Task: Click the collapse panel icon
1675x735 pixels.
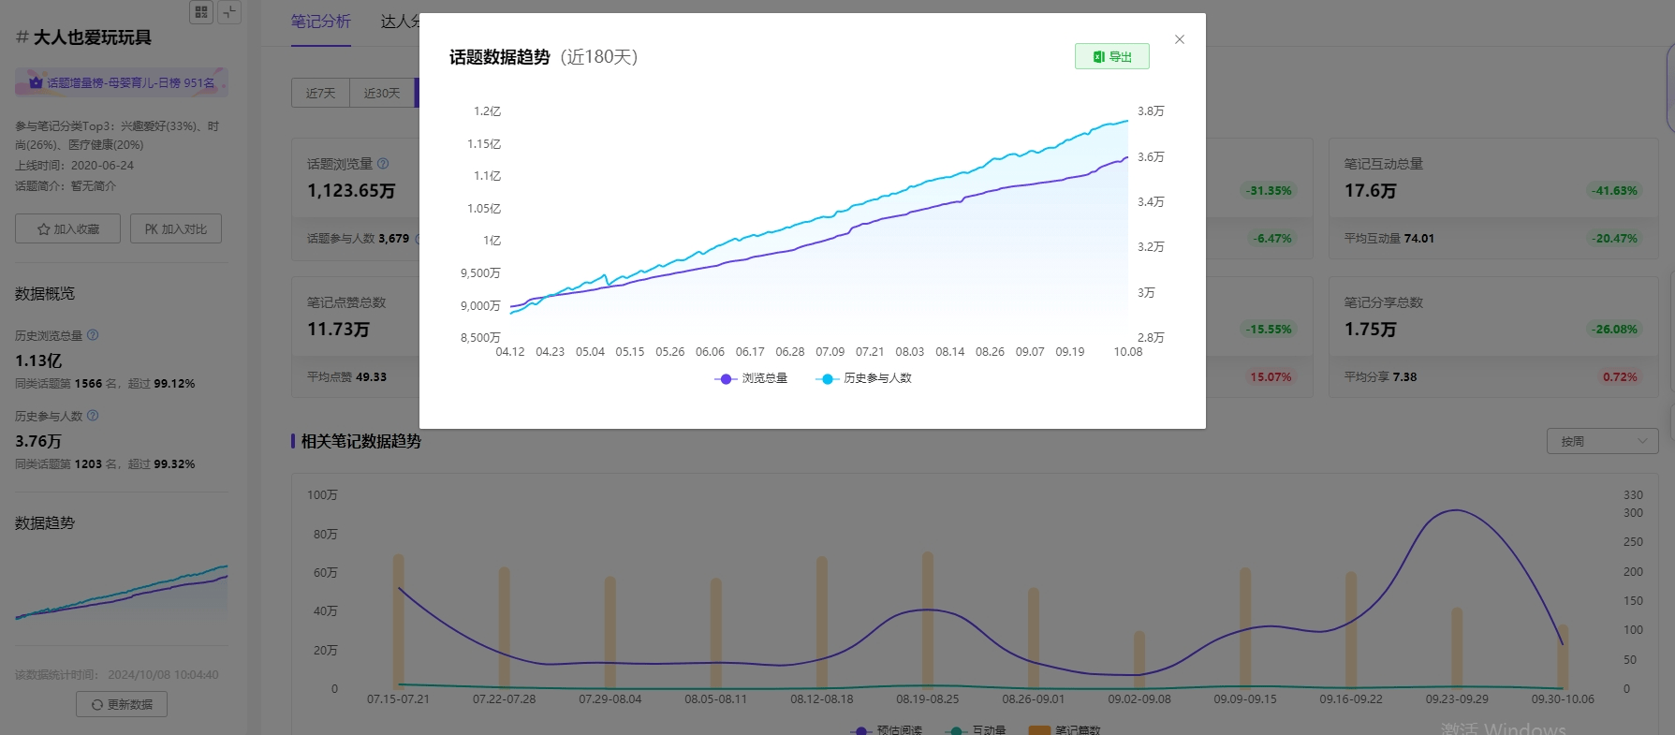Action: [230, 12]
